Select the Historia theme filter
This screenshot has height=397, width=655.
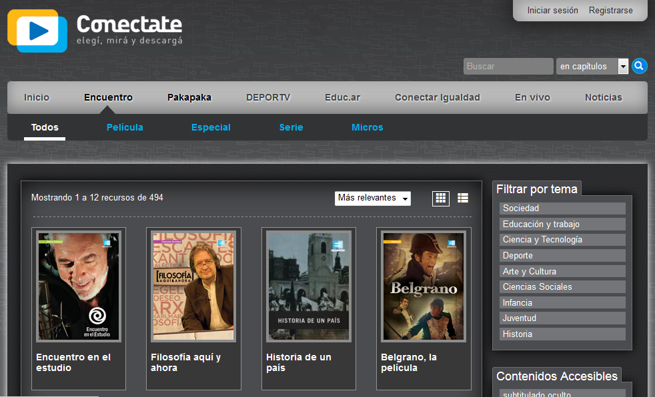562,334
